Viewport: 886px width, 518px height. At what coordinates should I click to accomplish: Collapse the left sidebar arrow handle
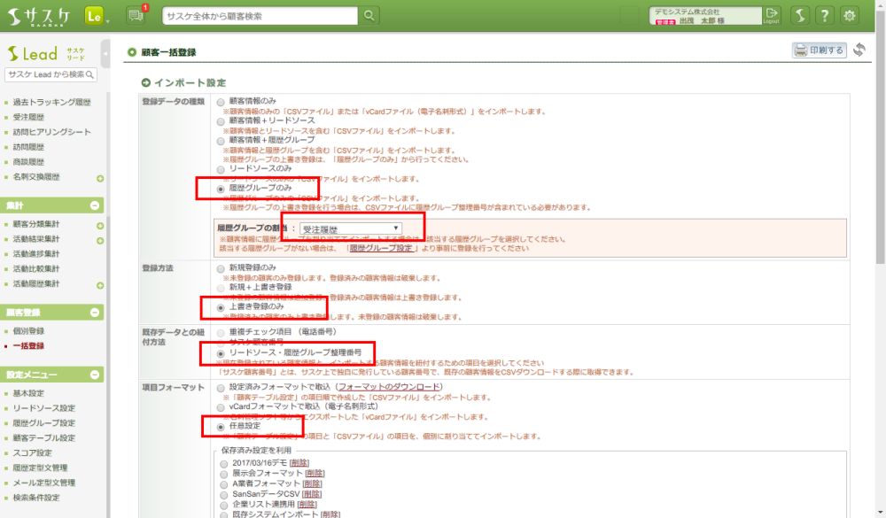pyautogui.click(x=105, y=54)
